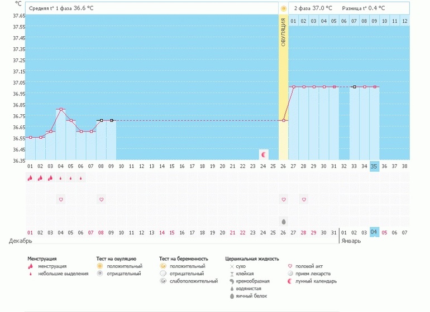Click the 37.05 temperature axis label
430x312 pixels.
click(19, 82)
